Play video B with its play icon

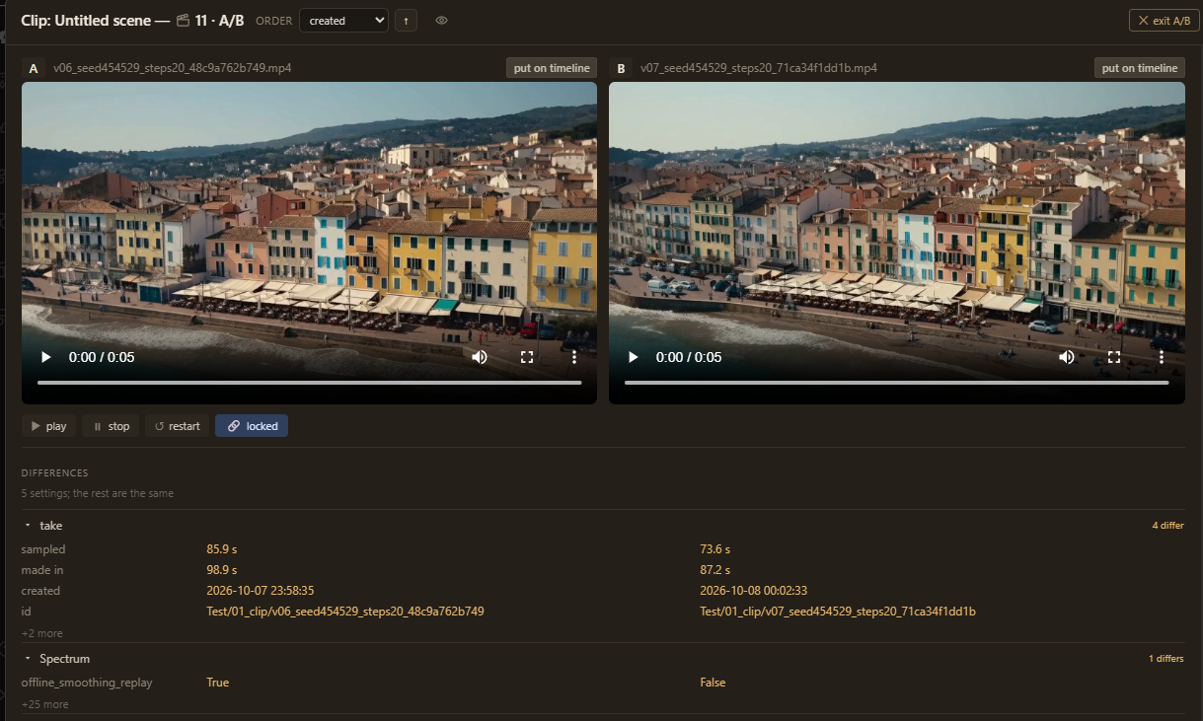[x=633, y=357]
